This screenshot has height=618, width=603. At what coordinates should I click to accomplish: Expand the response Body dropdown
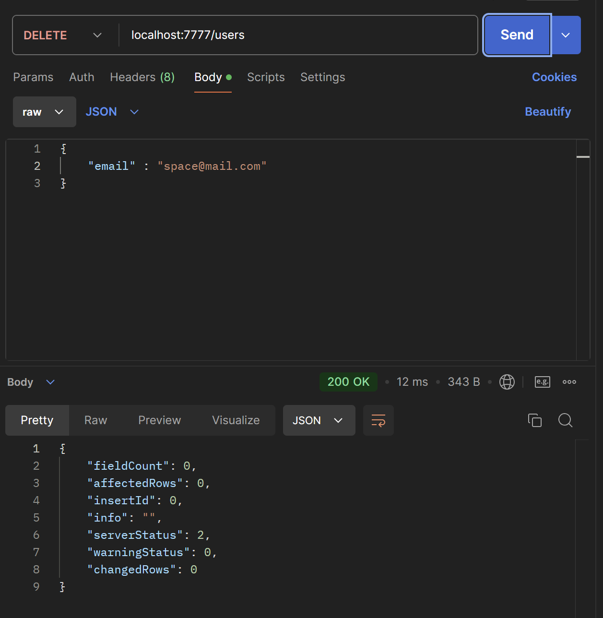click(x=31, y=382)
